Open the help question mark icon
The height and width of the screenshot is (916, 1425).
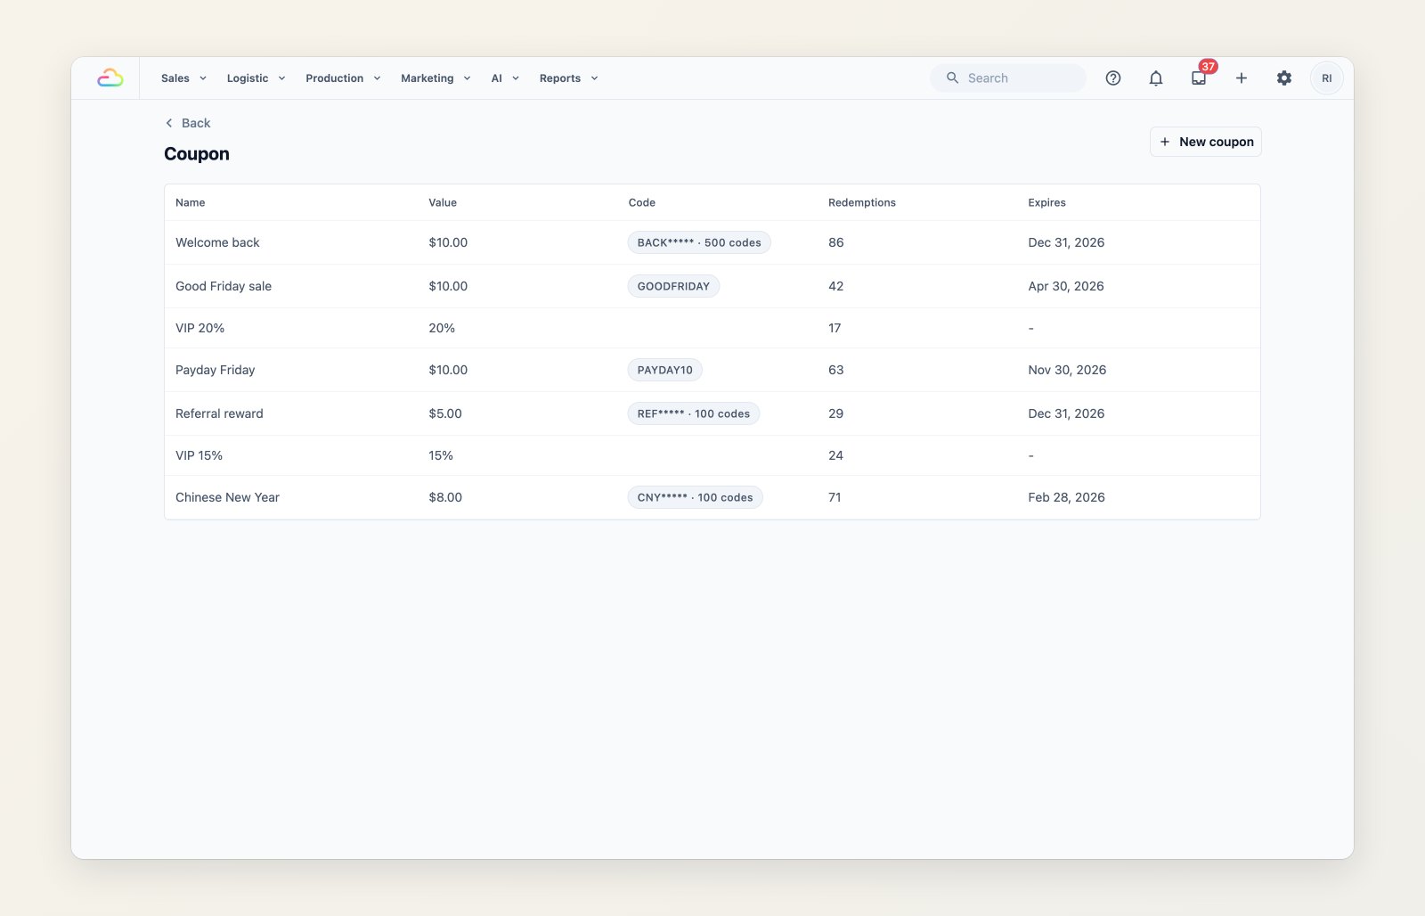[1113, 78]
